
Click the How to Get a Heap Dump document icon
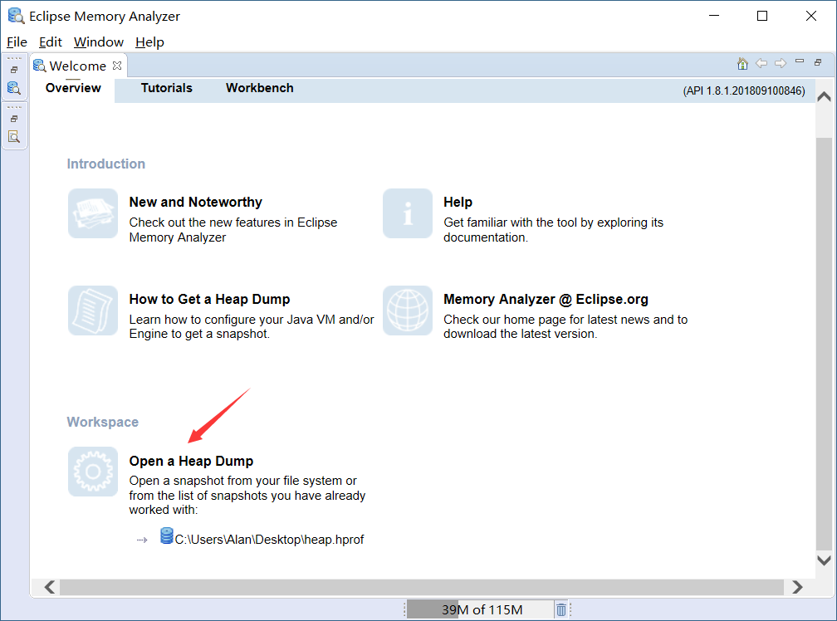93,310
